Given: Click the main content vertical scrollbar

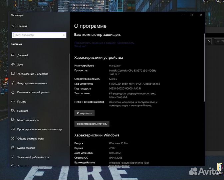Looking at the screenshot, I should 204,68.
